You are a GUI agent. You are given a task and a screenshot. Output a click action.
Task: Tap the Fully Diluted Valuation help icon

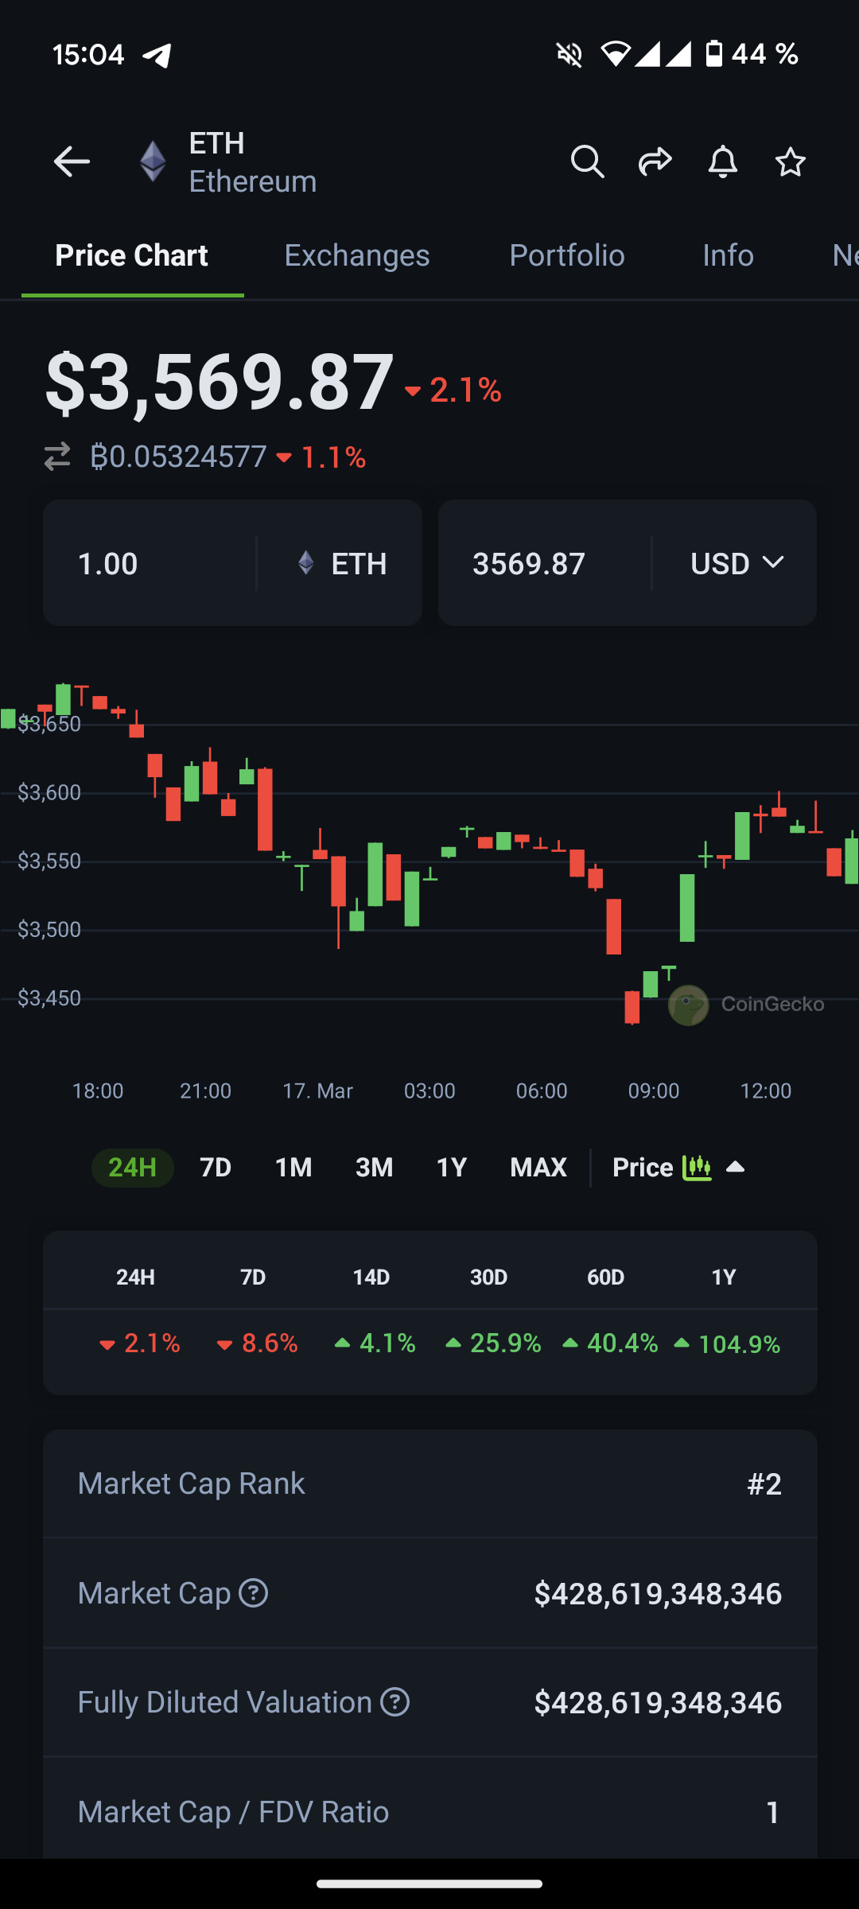tap(395, 1702)
